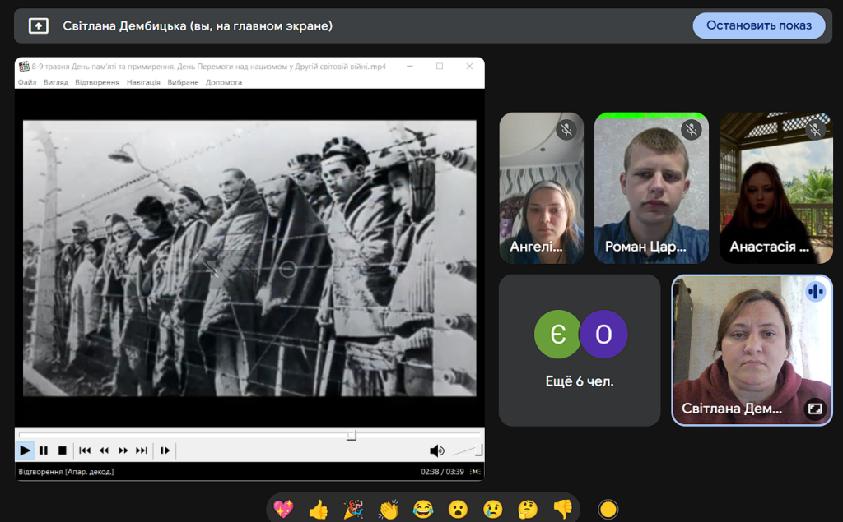The image size is (843, 522).
Task: Click the audio activity indicator on Світлана's tile
Action: click(815, 292)
